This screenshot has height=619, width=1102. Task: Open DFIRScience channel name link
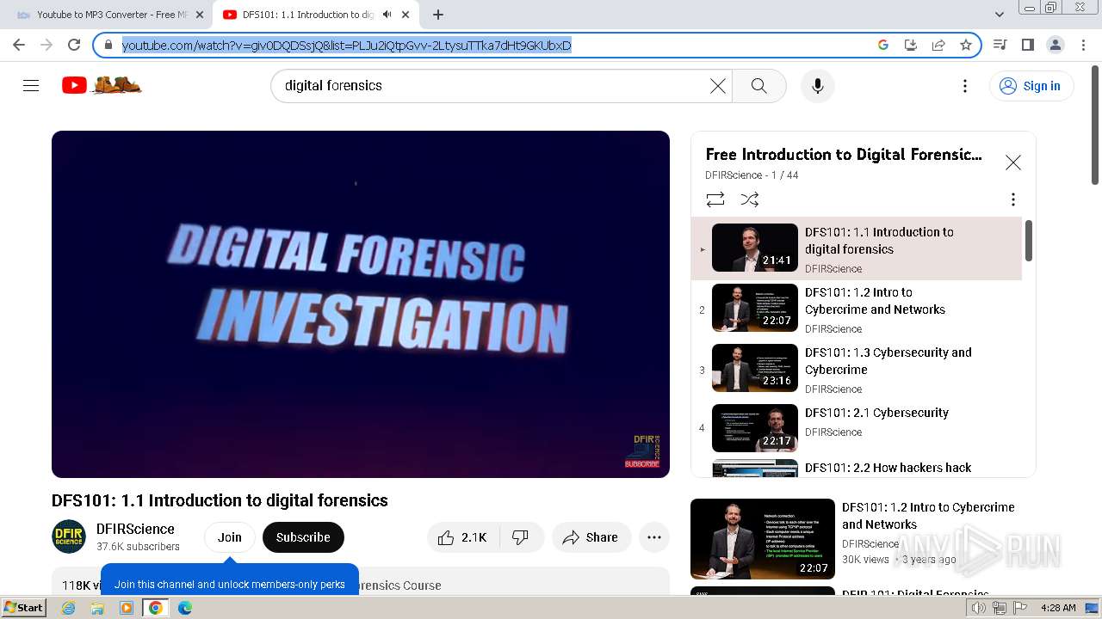tap(135, 529)
